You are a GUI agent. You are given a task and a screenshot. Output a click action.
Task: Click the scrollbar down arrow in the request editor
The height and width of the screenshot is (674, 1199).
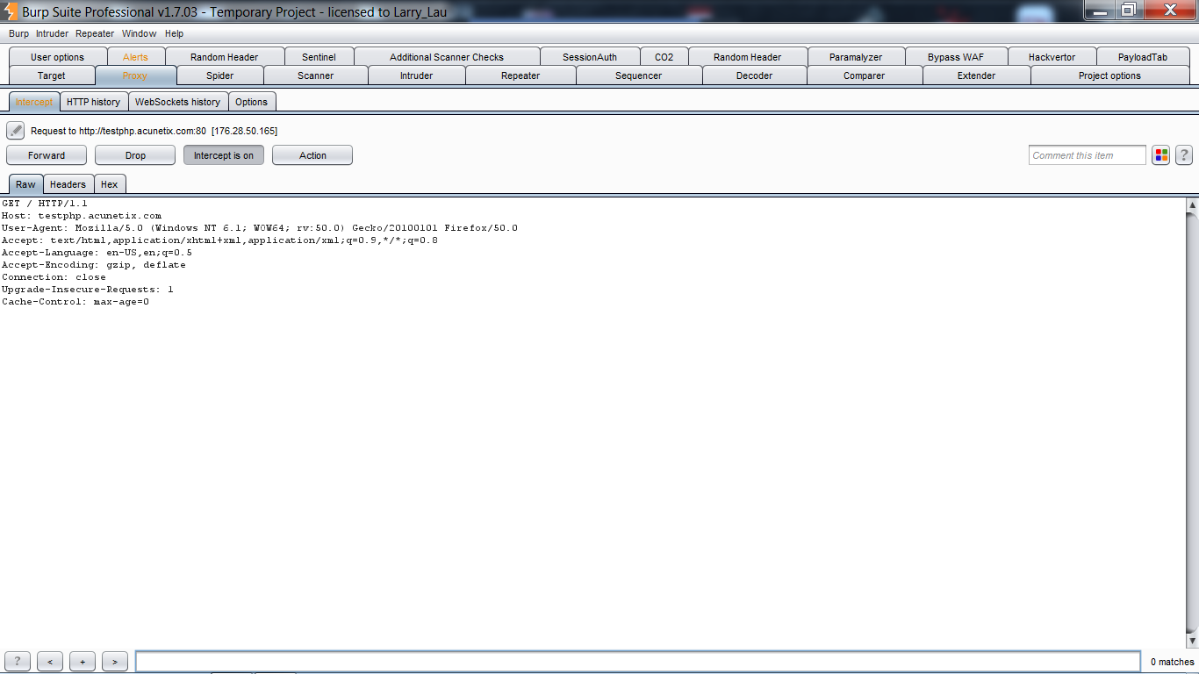point(1192,642)
